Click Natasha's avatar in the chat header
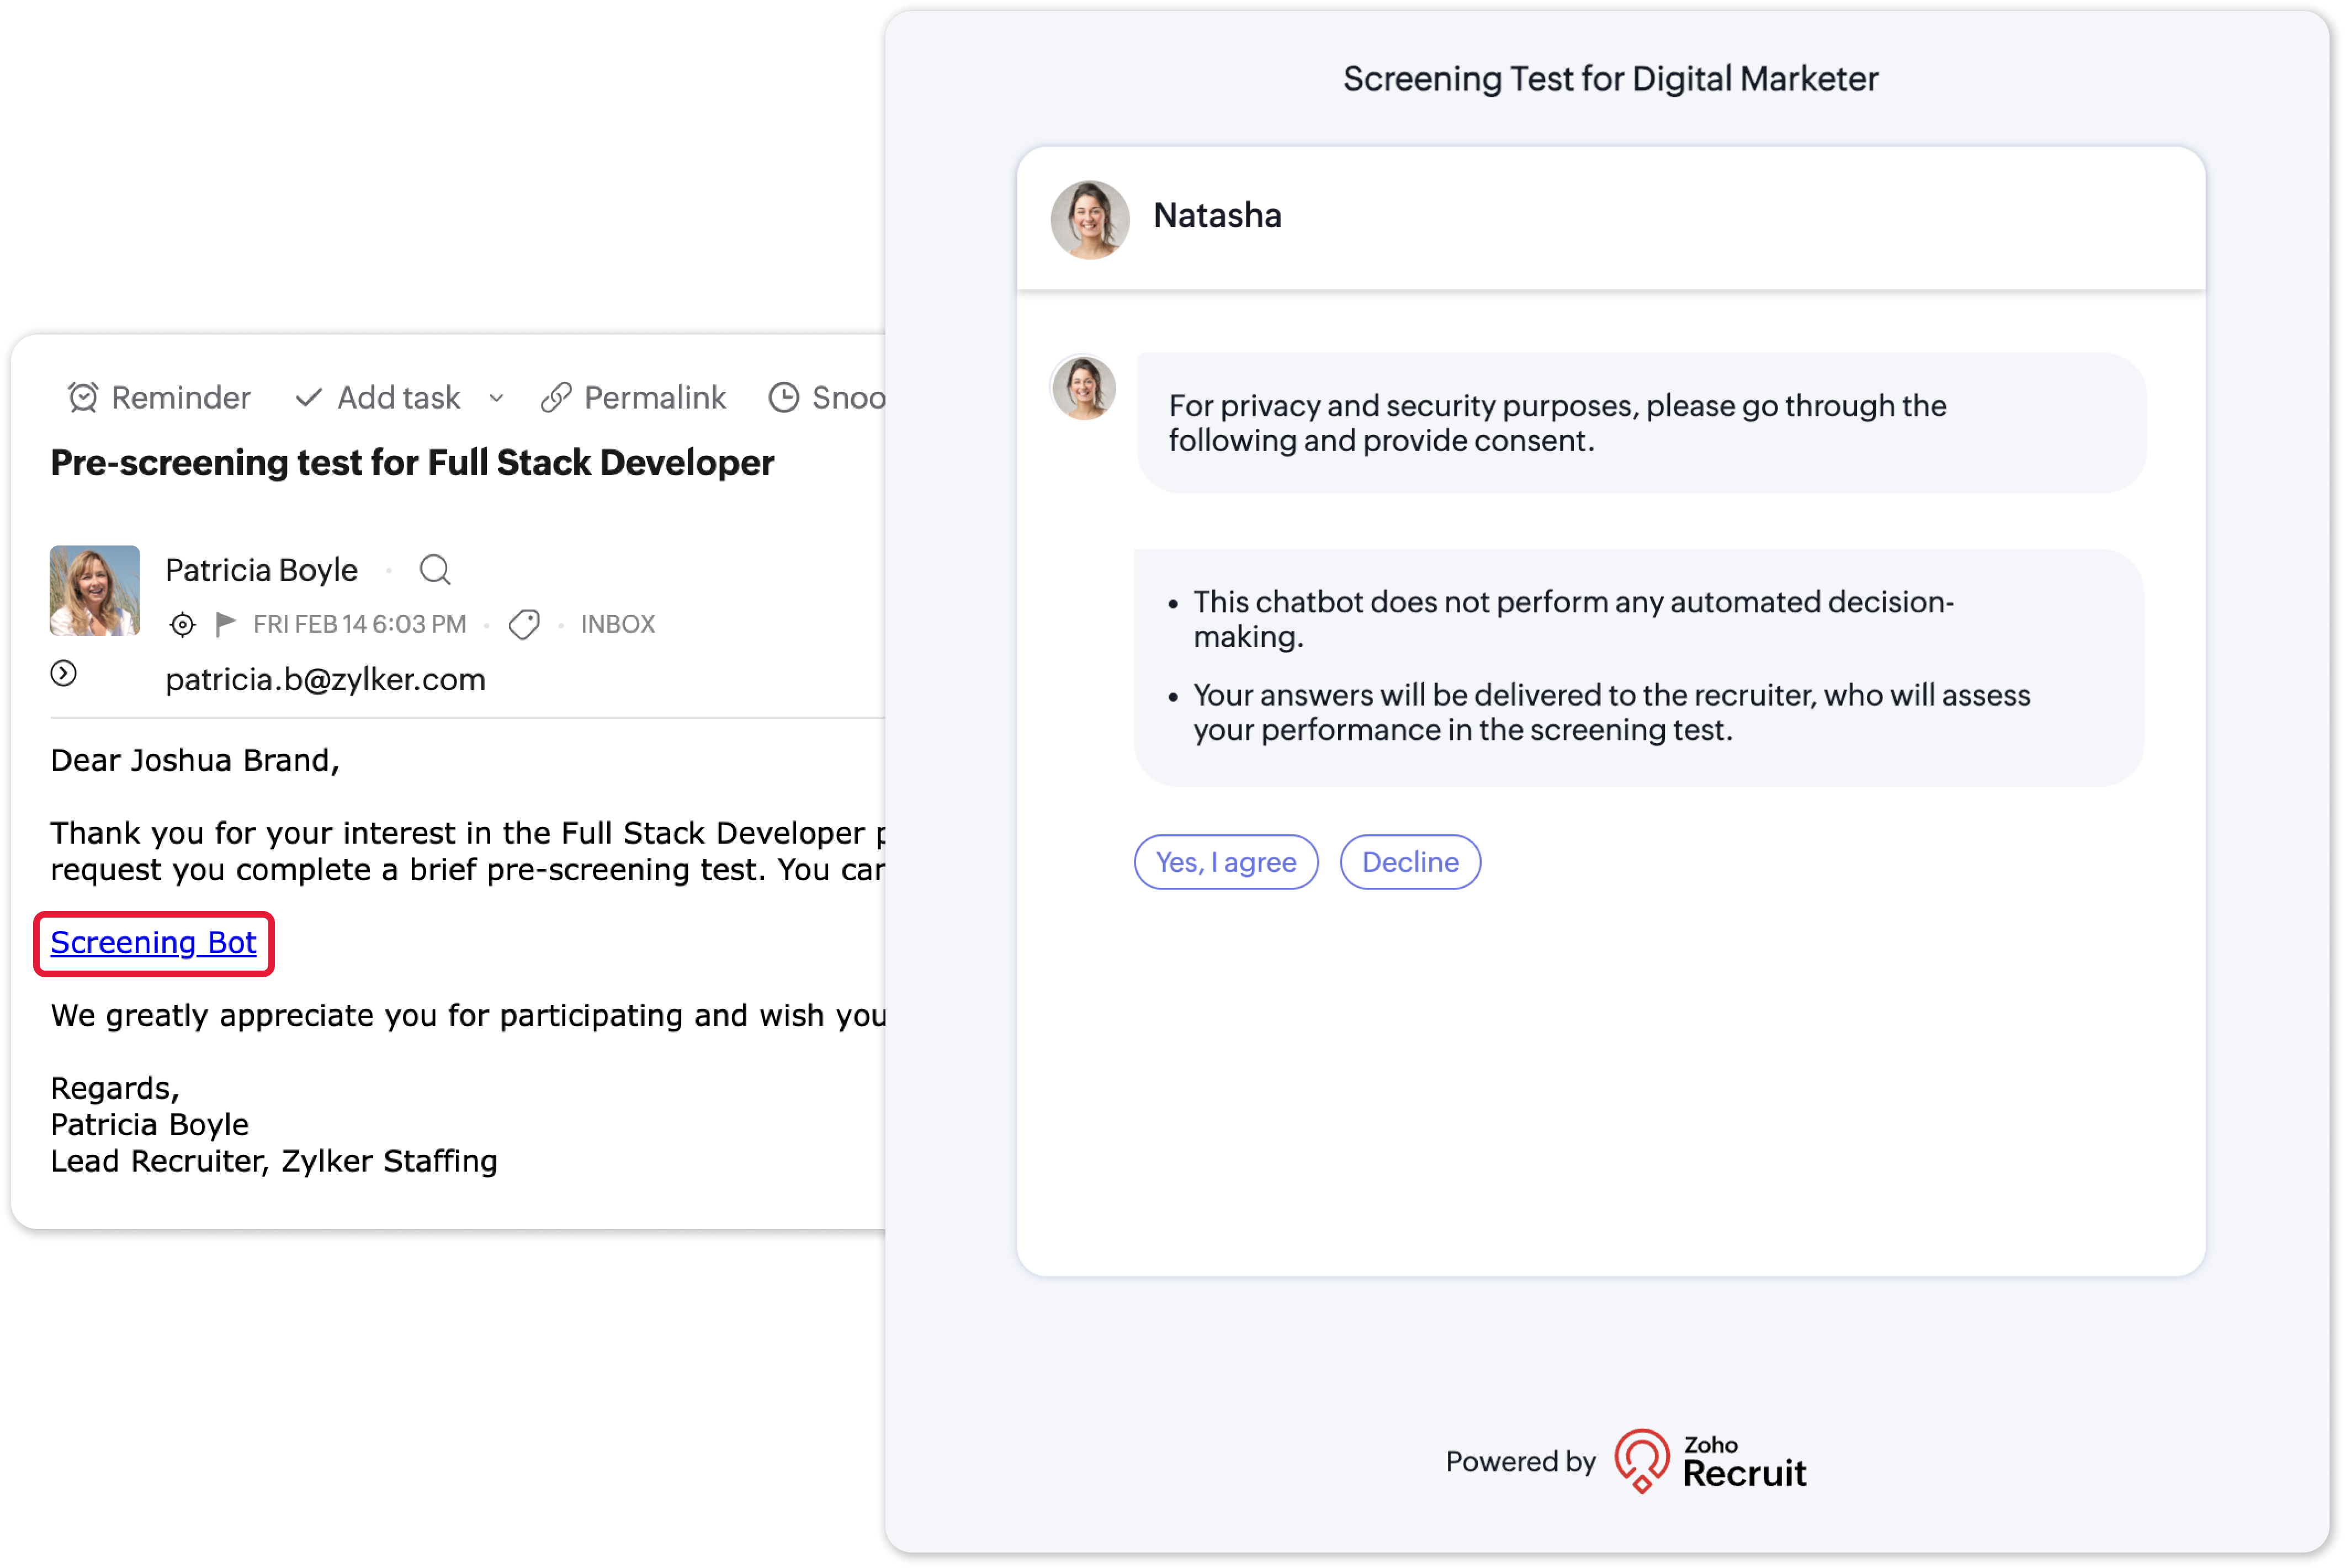 pos(1090,219)
